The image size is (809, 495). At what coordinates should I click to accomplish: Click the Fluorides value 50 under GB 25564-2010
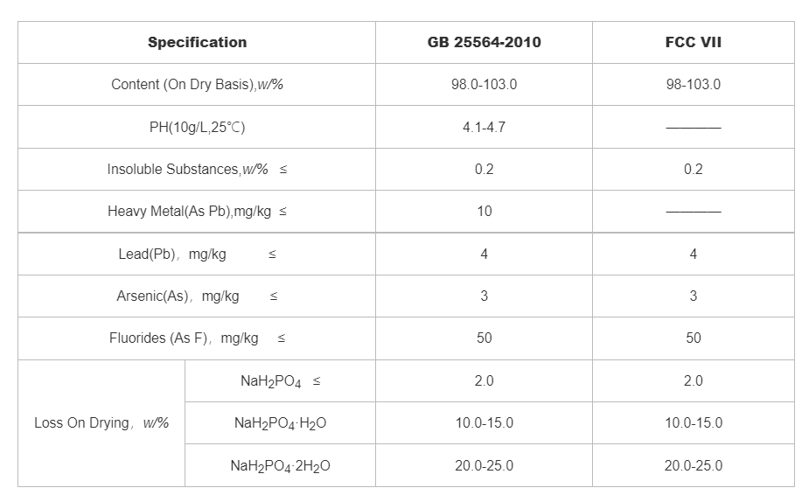[484, 338]
